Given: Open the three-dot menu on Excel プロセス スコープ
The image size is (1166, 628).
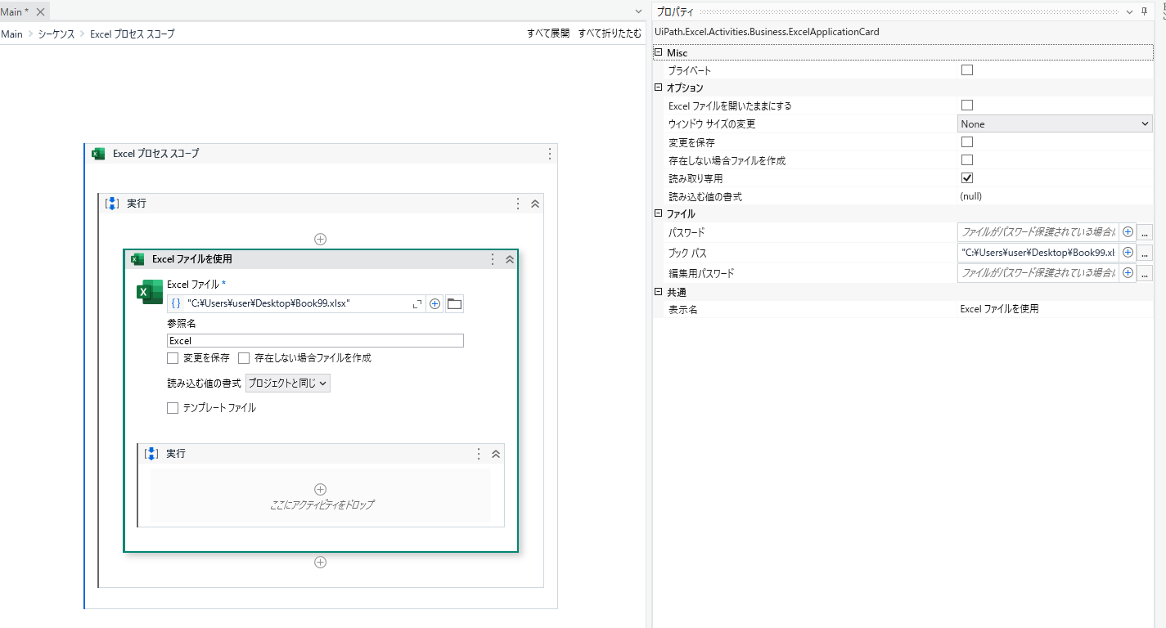Looking at the screenshot, I should click(549, 153).
